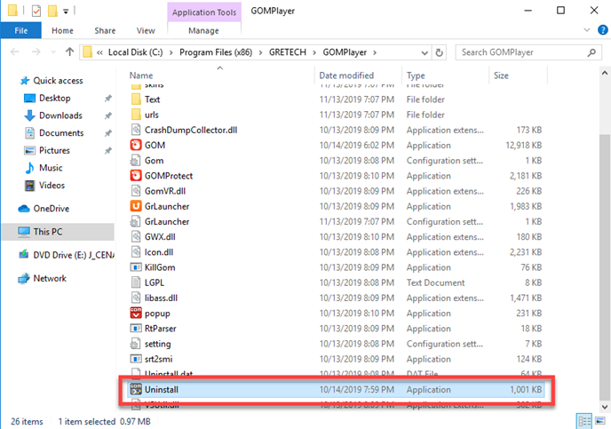The width and height of the screenshot is (611, 429).
Task: Expand the ribbon using the chevron
Action: (586, 30)
